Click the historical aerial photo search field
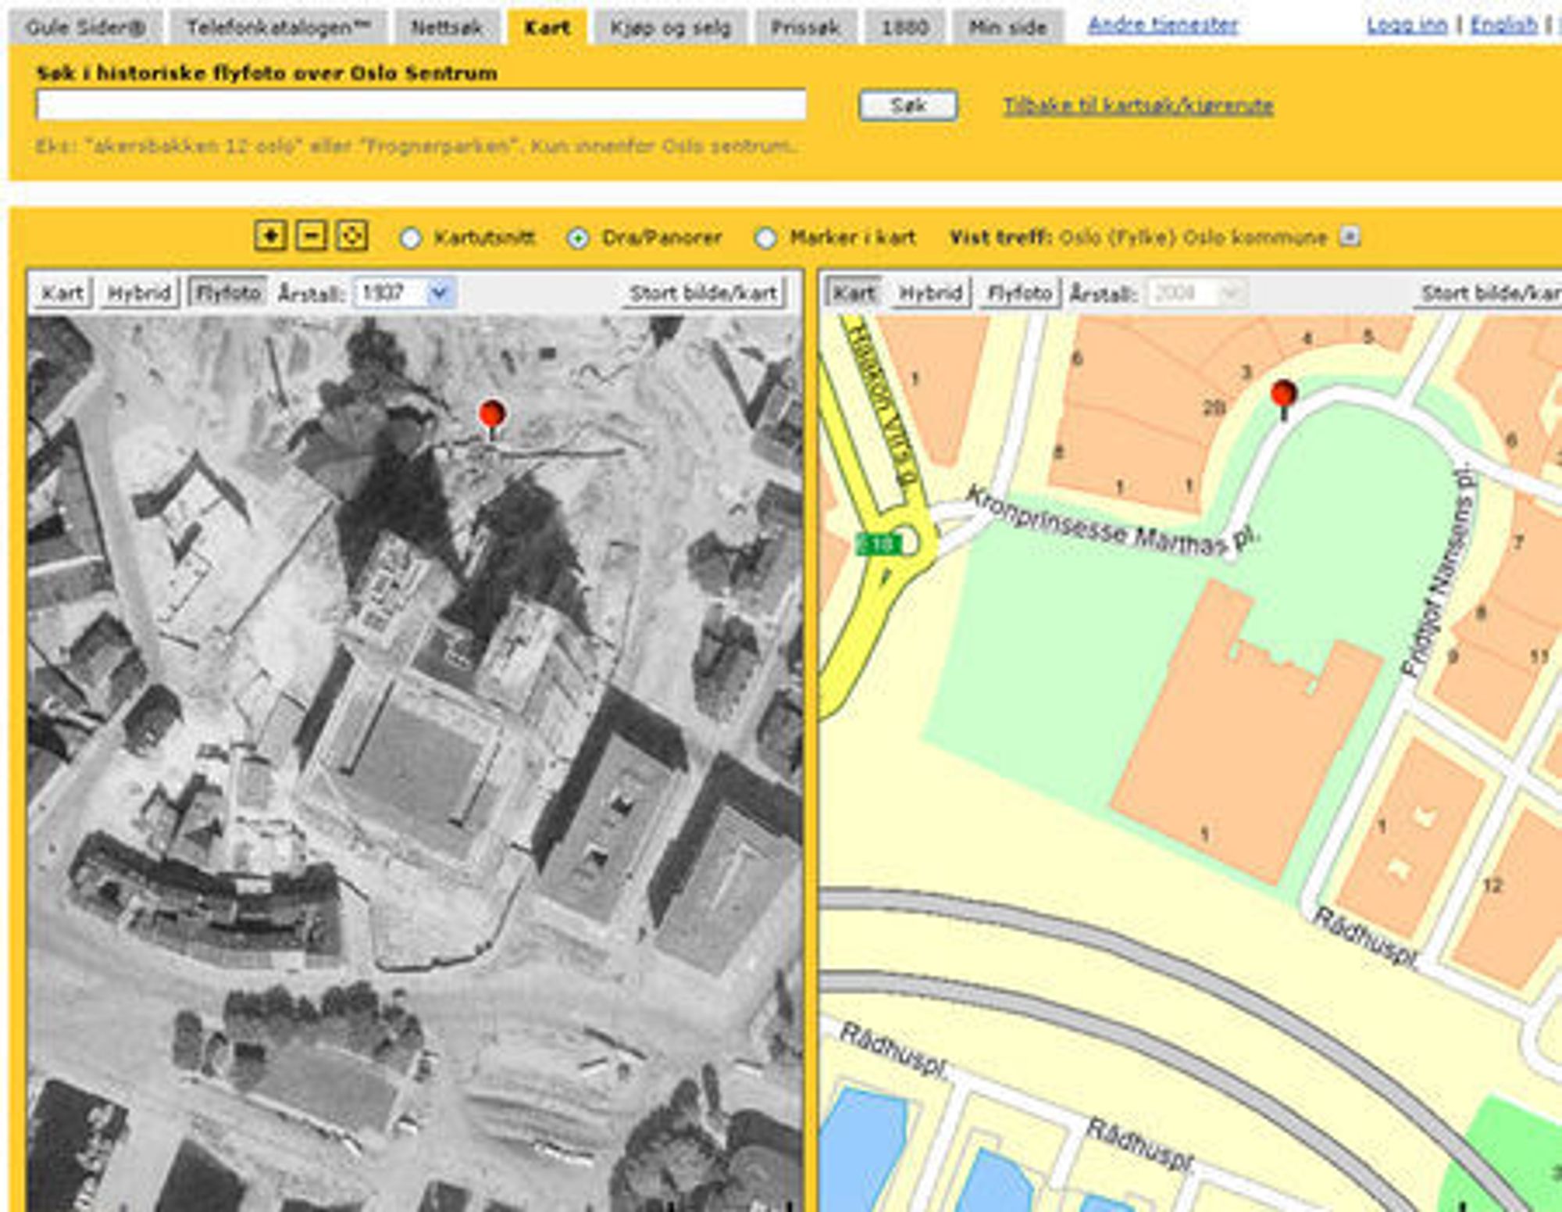 [x=421, y=105]
